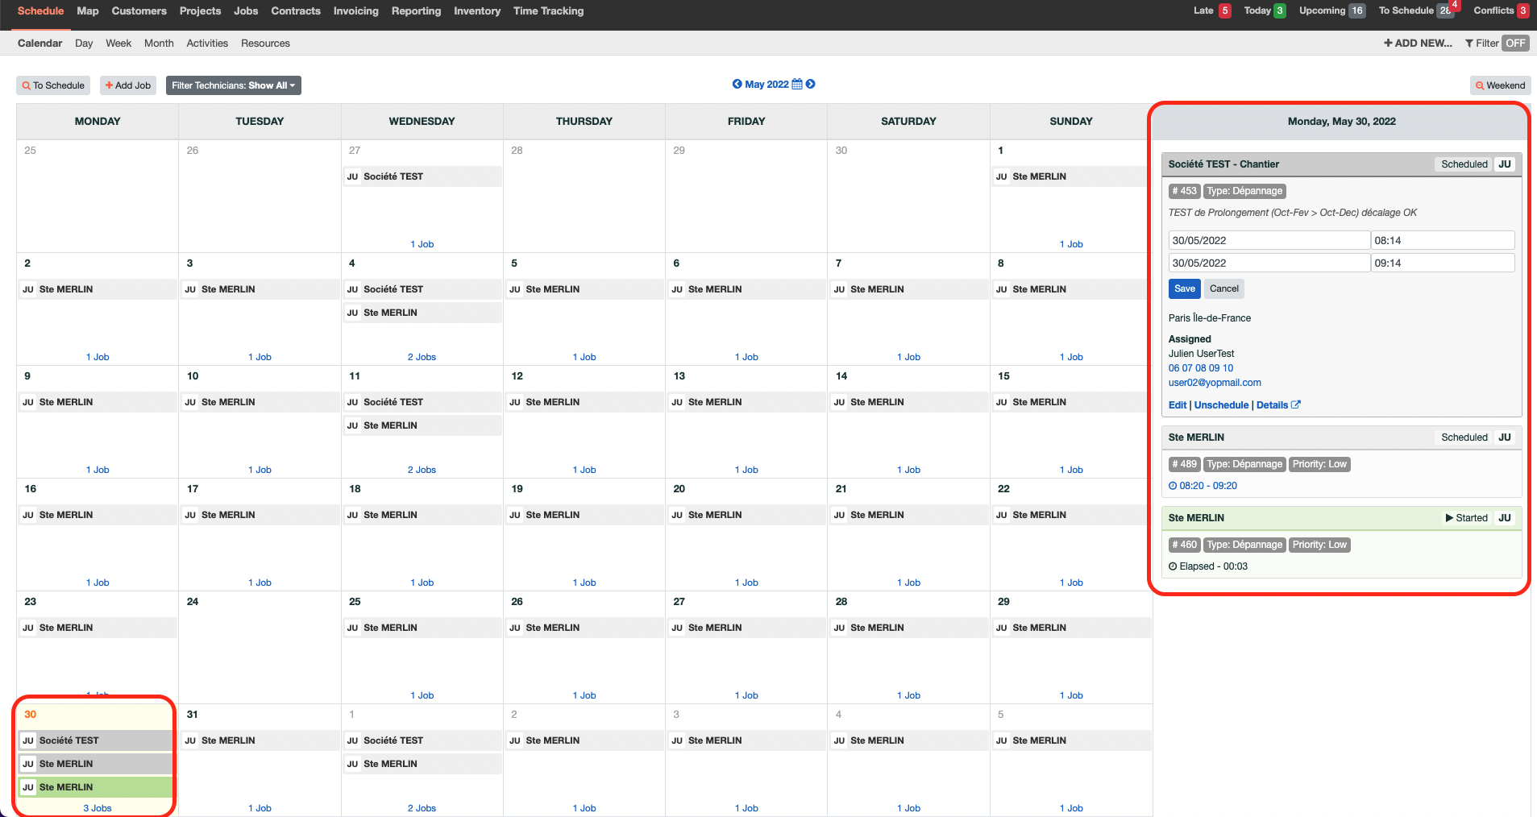Open the Ste MERLIN Started job card header

click(1341, 518)
